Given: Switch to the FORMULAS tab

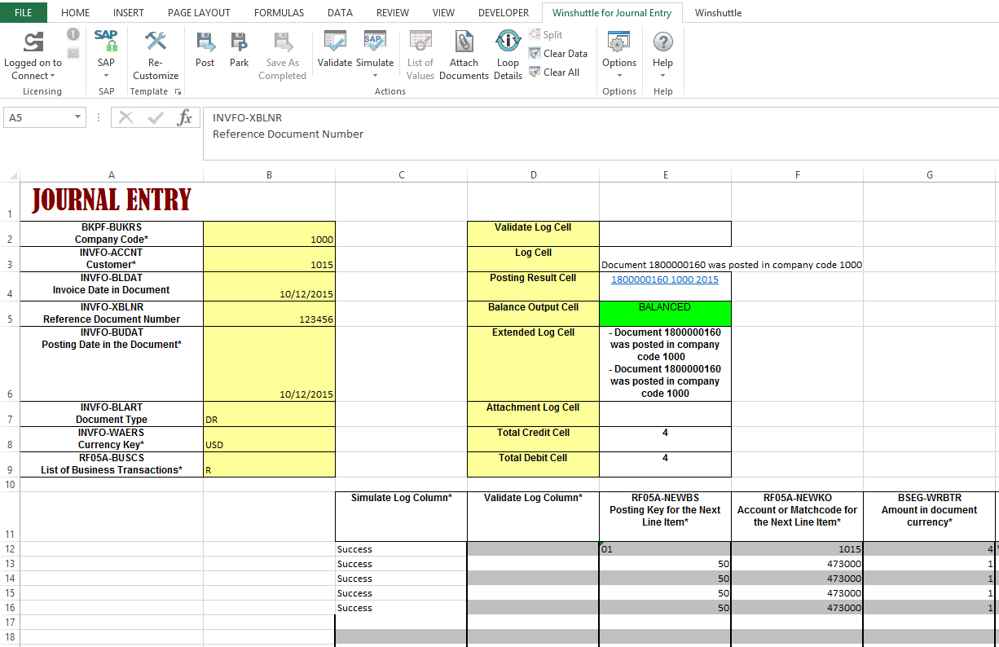Looking at the screenshot, I should coord(279,13).
